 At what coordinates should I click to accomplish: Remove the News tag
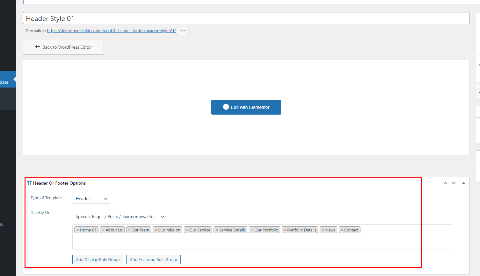(x=323, y=230)
